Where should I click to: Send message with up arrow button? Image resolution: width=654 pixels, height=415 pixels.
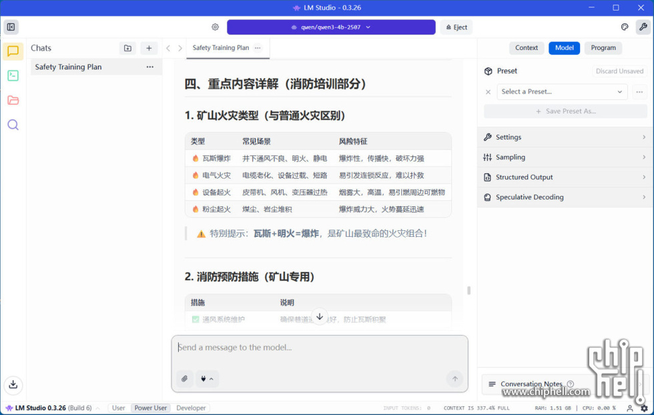pos(455,379)
